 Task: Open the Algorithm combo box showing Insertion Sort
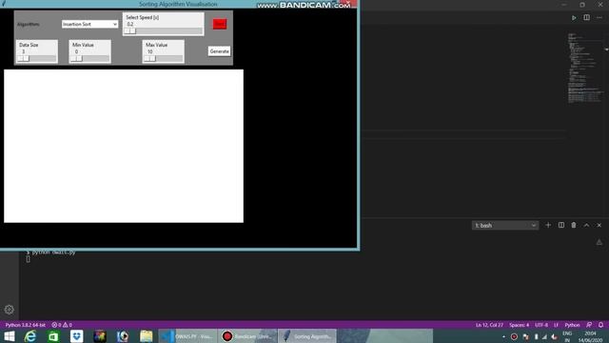pos(89,24)
